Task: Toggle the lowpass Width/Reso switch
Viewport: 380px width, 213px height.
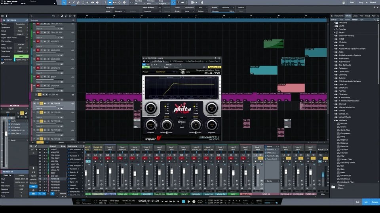Action: 167,133
